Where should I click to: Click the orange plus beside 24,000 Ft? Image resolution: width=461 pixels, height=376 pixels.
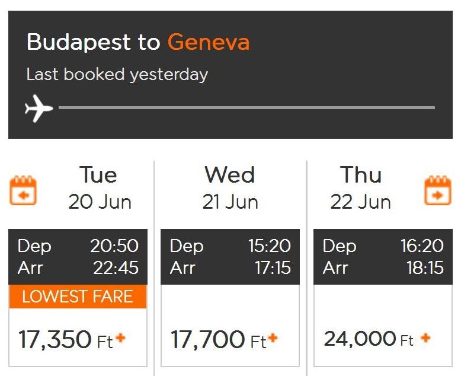425,338
